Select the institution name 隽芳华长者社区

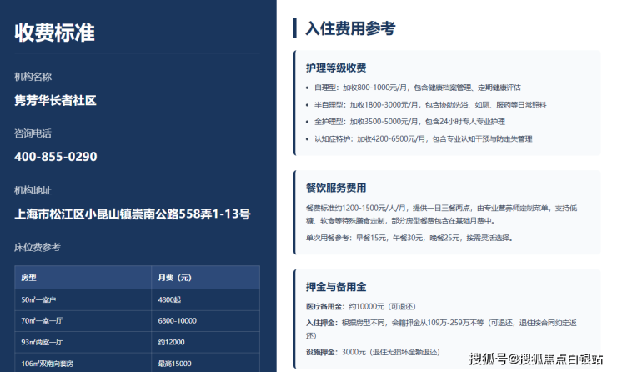pos(55,100)
